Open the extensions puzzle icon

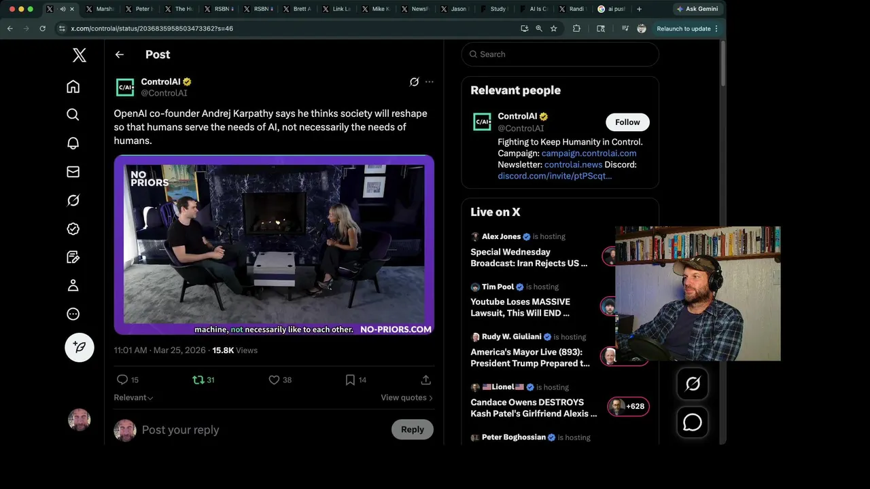576,29
